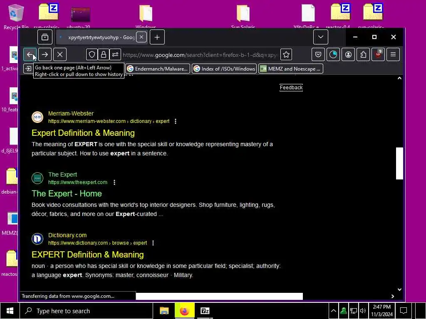This screenshot has width=426, height=319.
Task: Open Endermanch/Malware bookmark
Action: 158,69
